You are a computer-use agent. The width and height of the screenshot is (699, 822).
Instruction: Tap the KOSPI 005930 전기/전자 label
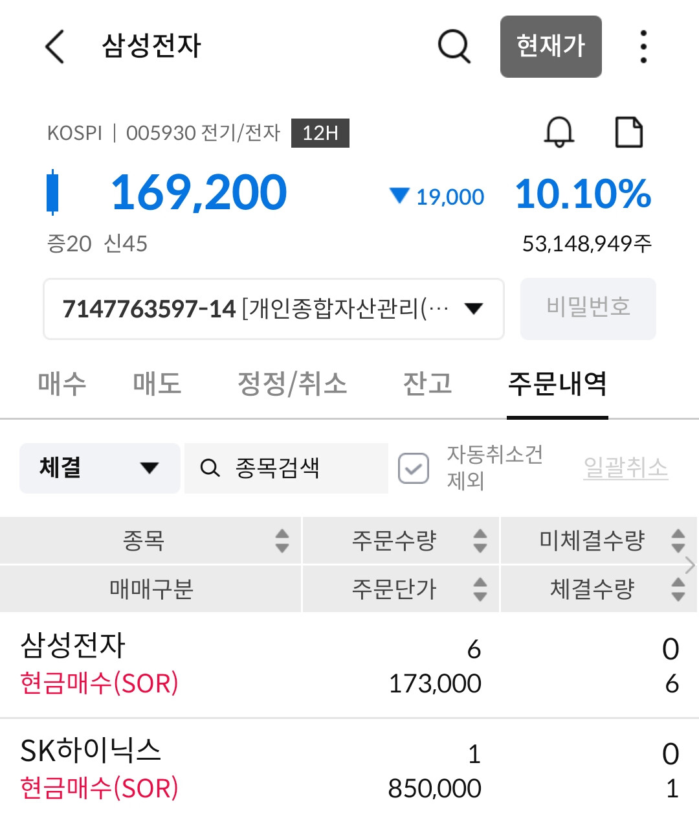[x=164, y=133]
